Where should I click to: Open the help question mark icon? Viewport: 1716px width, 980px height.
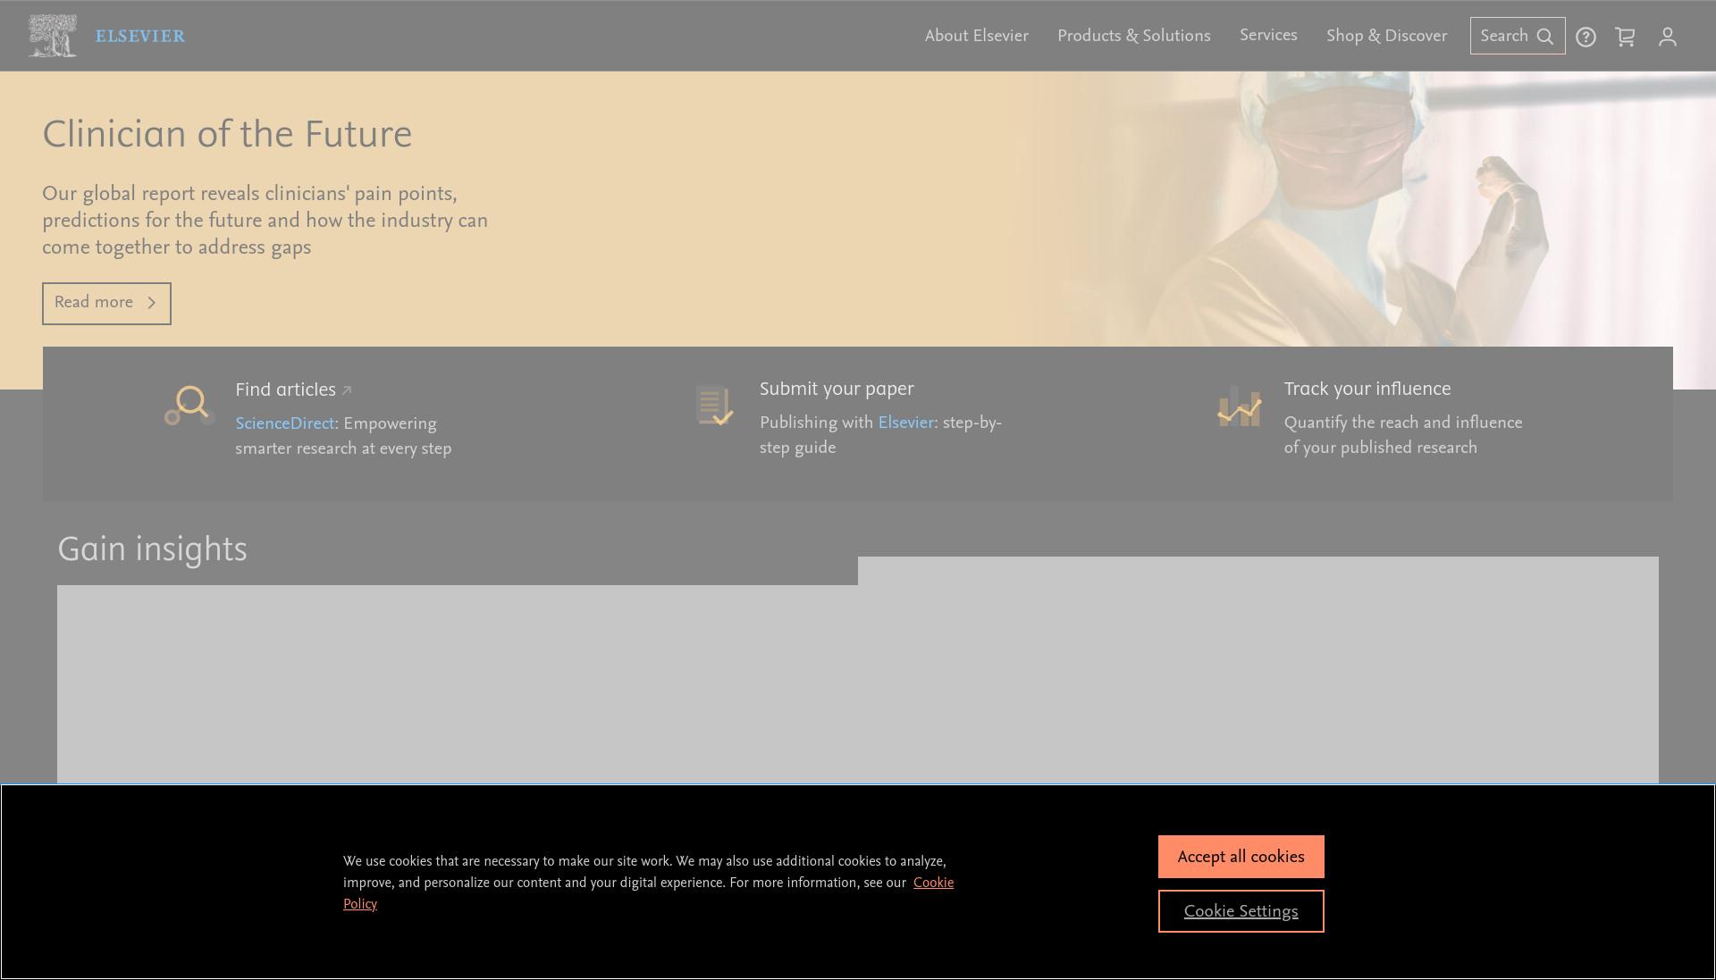1586,37
